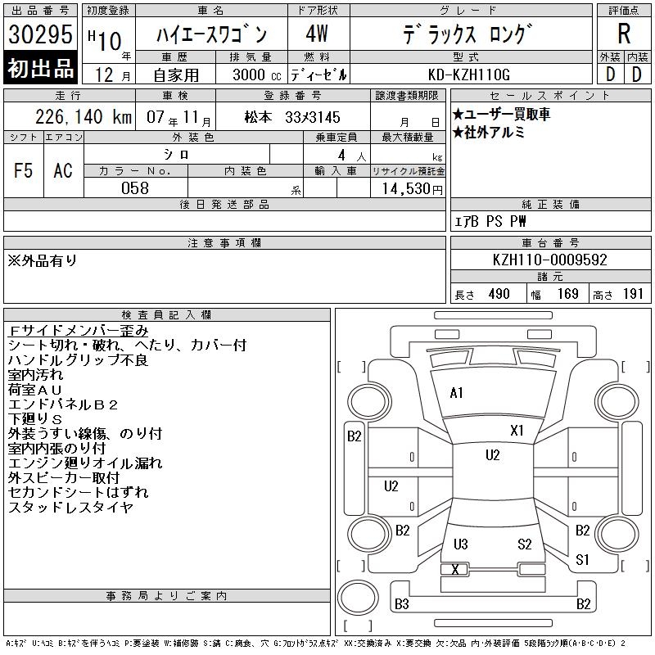Select the S2 rust marker on diagram
The image size is (655, 655).
click(525, 544)
